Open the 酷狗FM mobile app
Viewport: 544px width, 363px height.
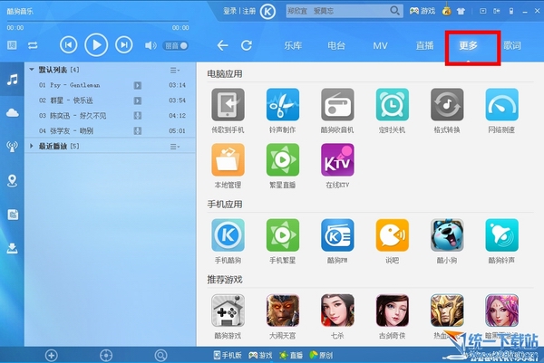click(337, 235)
